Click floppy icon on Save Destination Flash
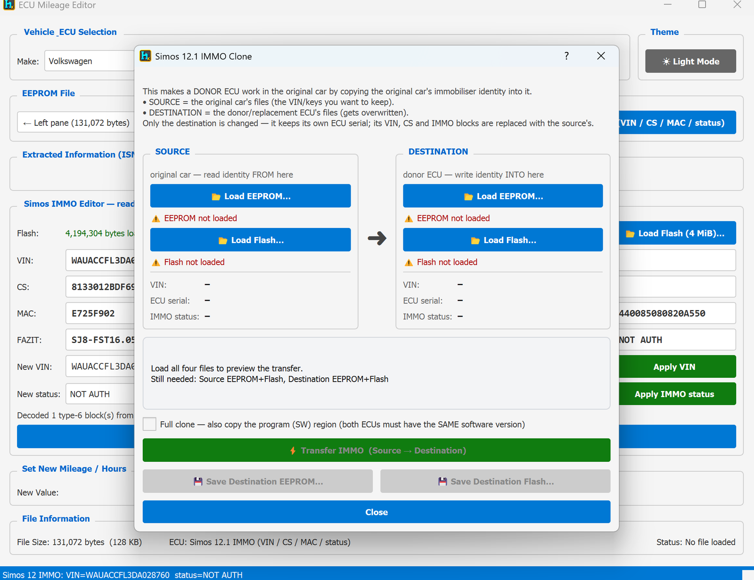Viewport: 754px width, 580px height. pos(443,482)
